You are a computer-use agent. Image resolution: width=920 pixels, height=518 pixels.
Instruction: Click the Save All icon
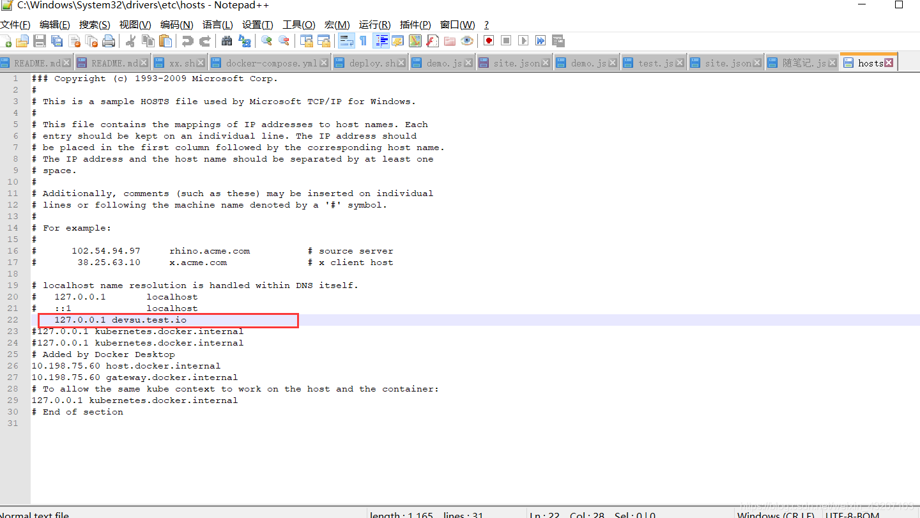pos(57,41)
